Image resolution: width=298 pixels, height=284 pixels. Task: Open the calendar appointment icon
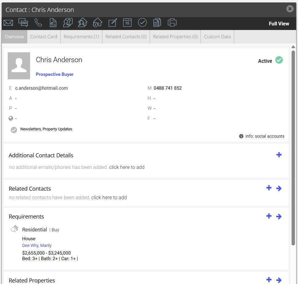127,23
